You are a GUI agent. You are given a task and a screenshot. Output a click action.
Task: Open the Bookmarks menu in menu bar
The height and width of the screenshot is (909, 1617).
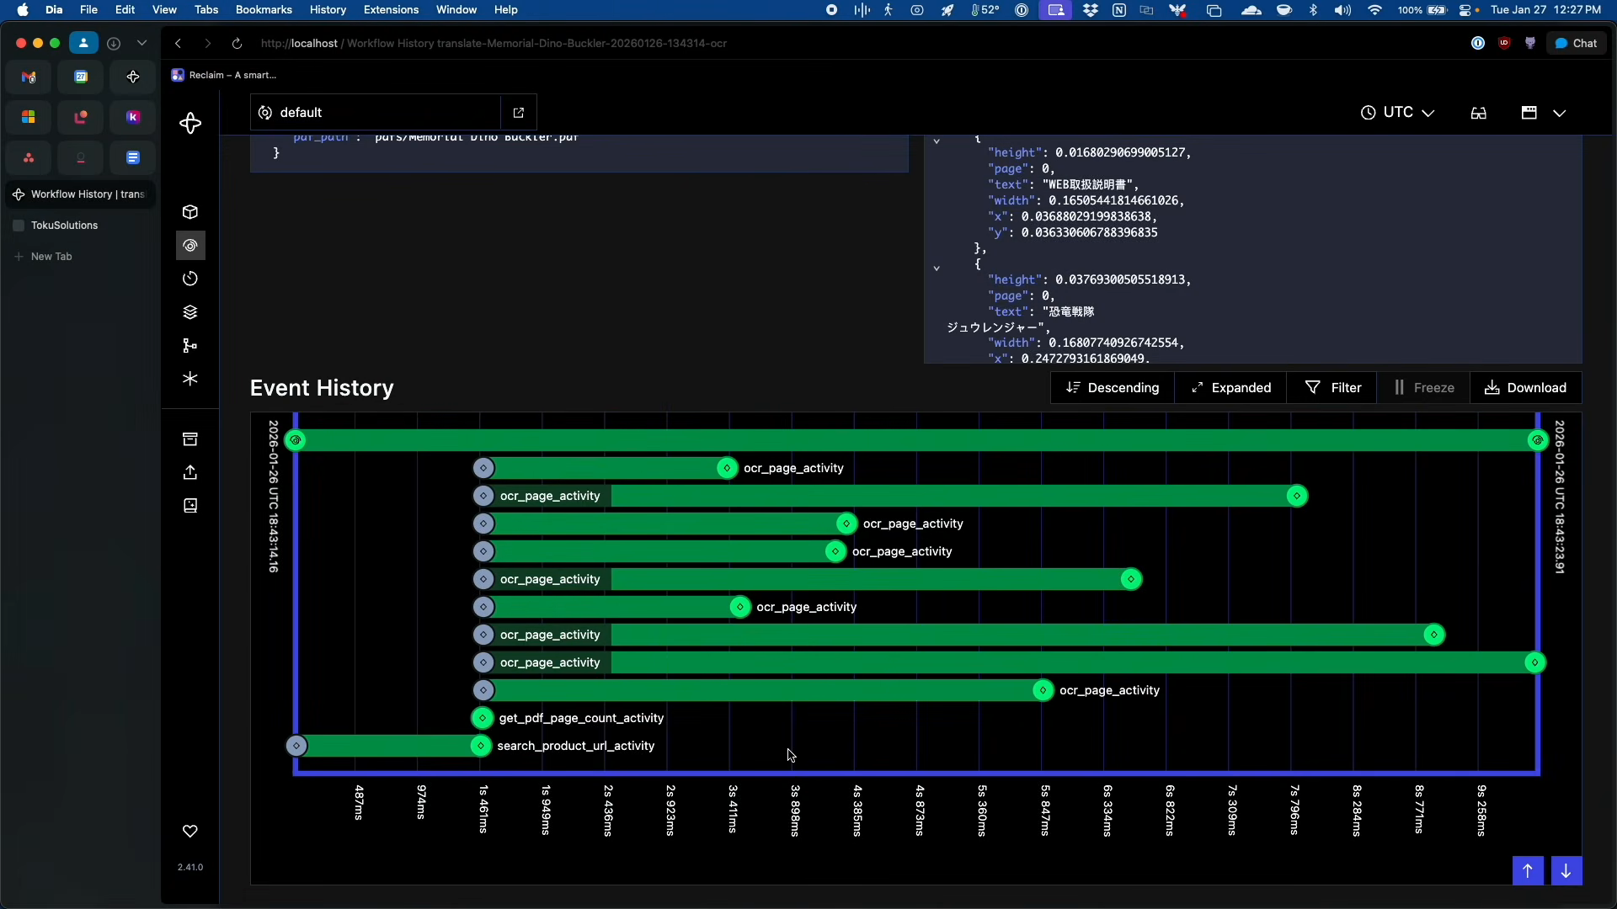point(264,10)
